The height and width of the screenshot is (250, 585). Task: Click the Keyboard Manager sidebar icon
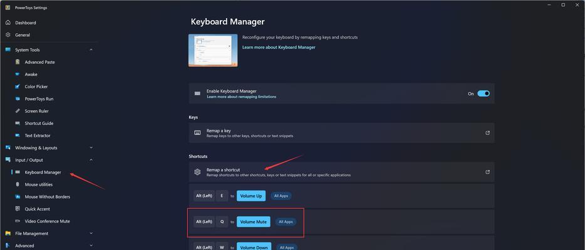pyautogui.click(x=18, y=172)
